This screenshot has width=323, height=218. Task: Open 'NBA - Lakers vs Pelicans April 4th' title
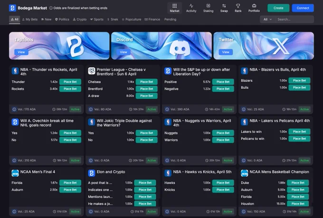[x=279, y=121]
